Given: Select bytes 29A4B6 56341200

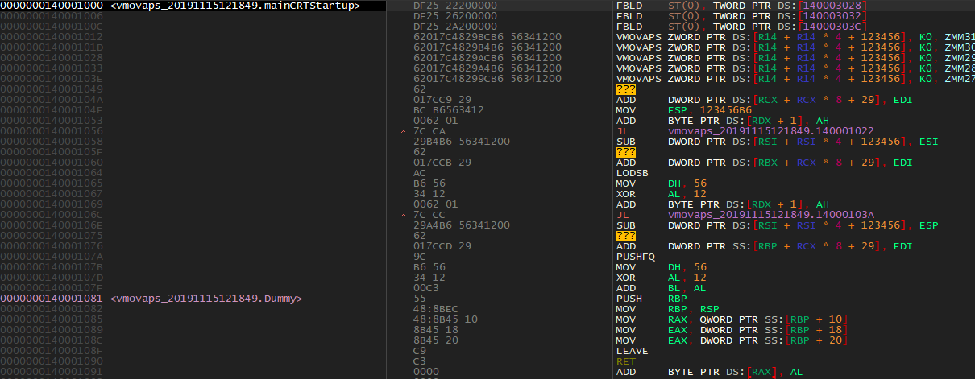Looking at the screenshot, I should point(461,225).
